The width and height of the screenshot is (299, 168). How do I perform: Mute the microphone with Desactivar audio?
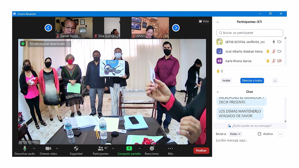(x=25, y=148)
